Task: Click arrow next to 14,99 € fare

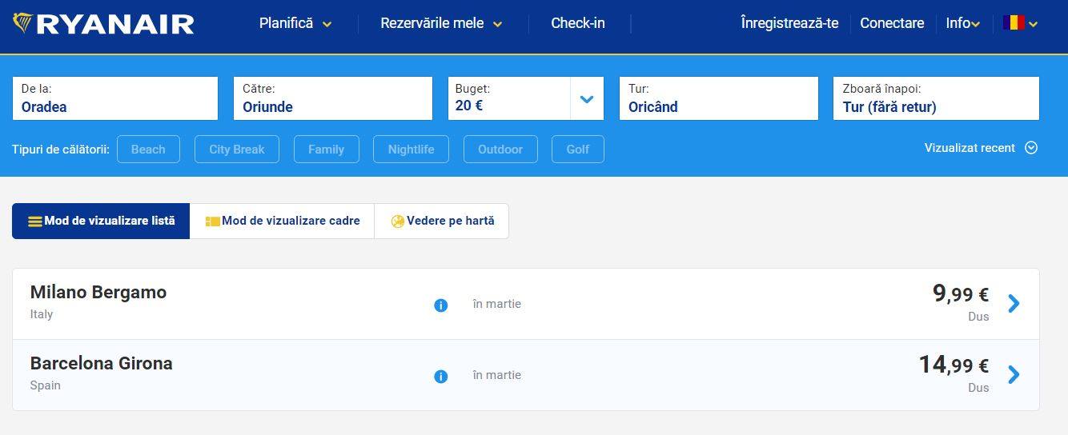Action: pos(1014,375)
